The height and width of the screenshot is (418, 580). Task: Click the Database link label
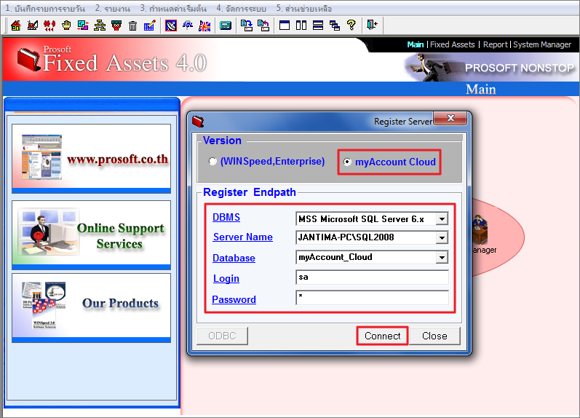(x=234, y=258)
